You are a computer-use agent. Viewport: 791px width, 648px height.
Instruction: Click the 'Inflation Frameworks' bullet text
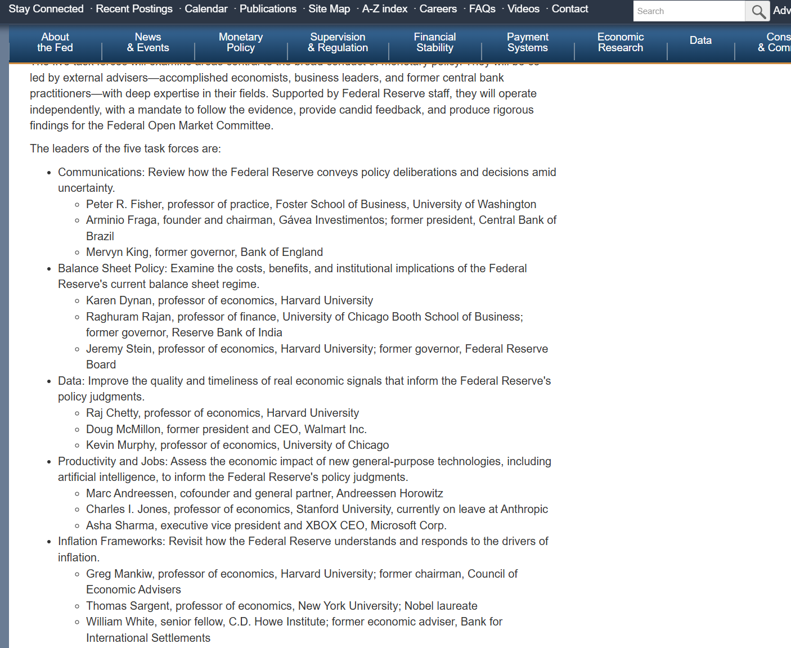tap(303, 549)
